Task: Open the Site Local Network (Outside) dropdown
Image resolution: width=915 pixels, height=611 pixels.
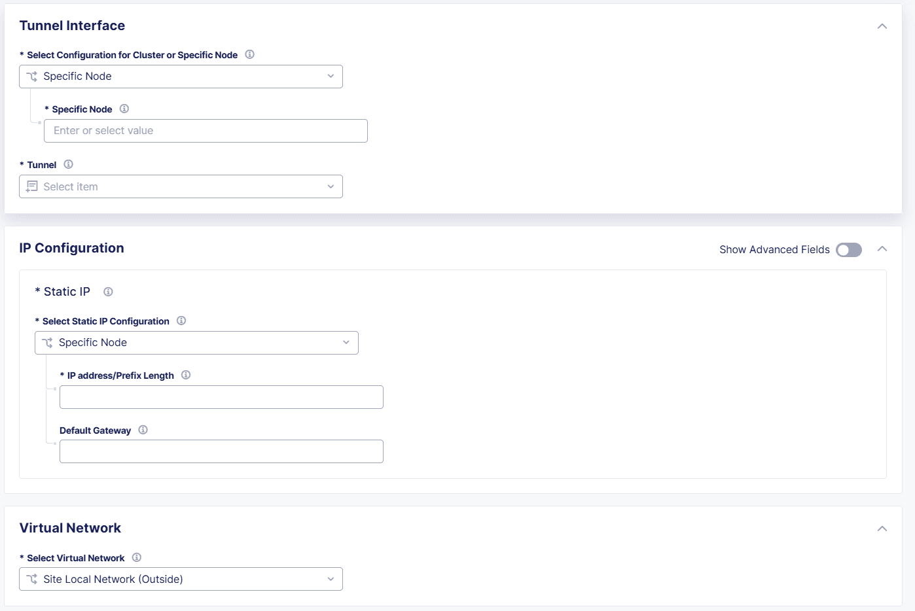Action: coord(181,579)
